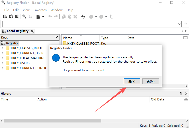The height and width of the screenshot is (128, 189).
Task: Open the Forward history dropdown arrow
Action: click(x=106, y=17)
